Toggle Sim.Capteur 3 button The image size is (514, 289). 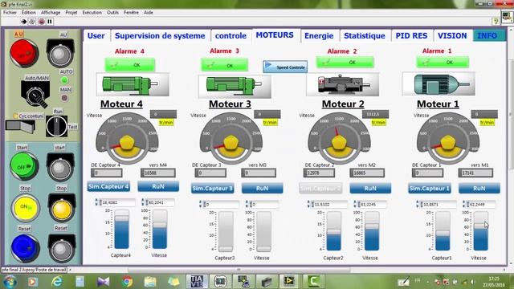tap(212, 189)
